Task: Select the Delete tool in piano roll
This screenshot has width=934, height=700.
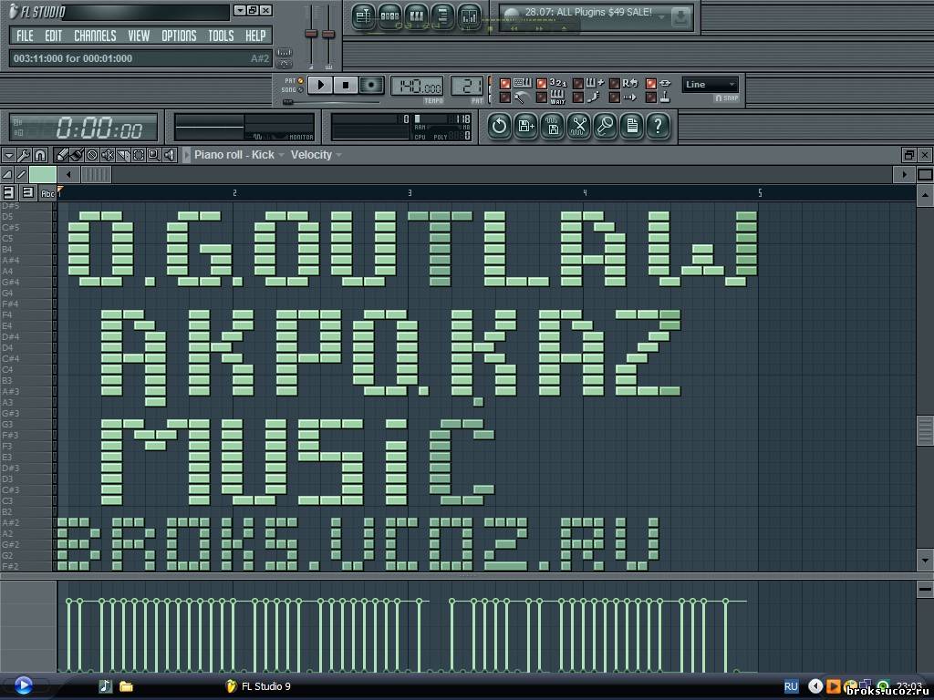Action: 92,155
